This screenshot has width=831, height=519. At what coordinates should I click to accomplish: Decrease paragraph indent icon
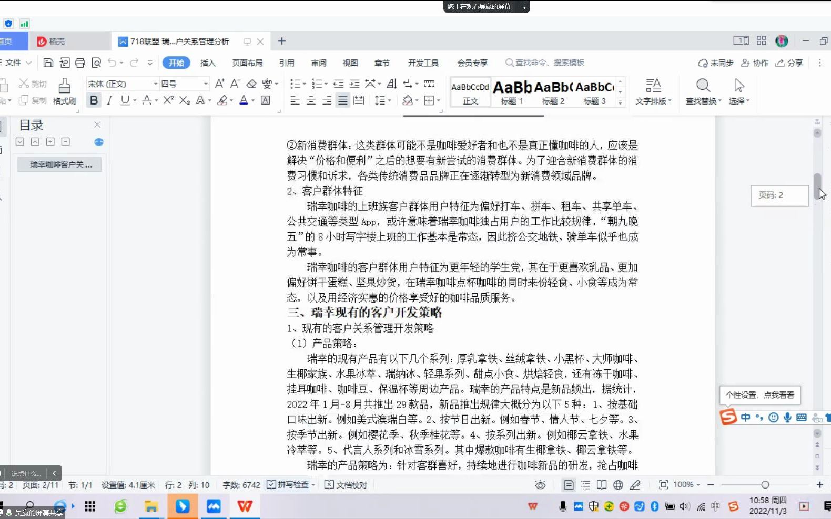[338, 84]
